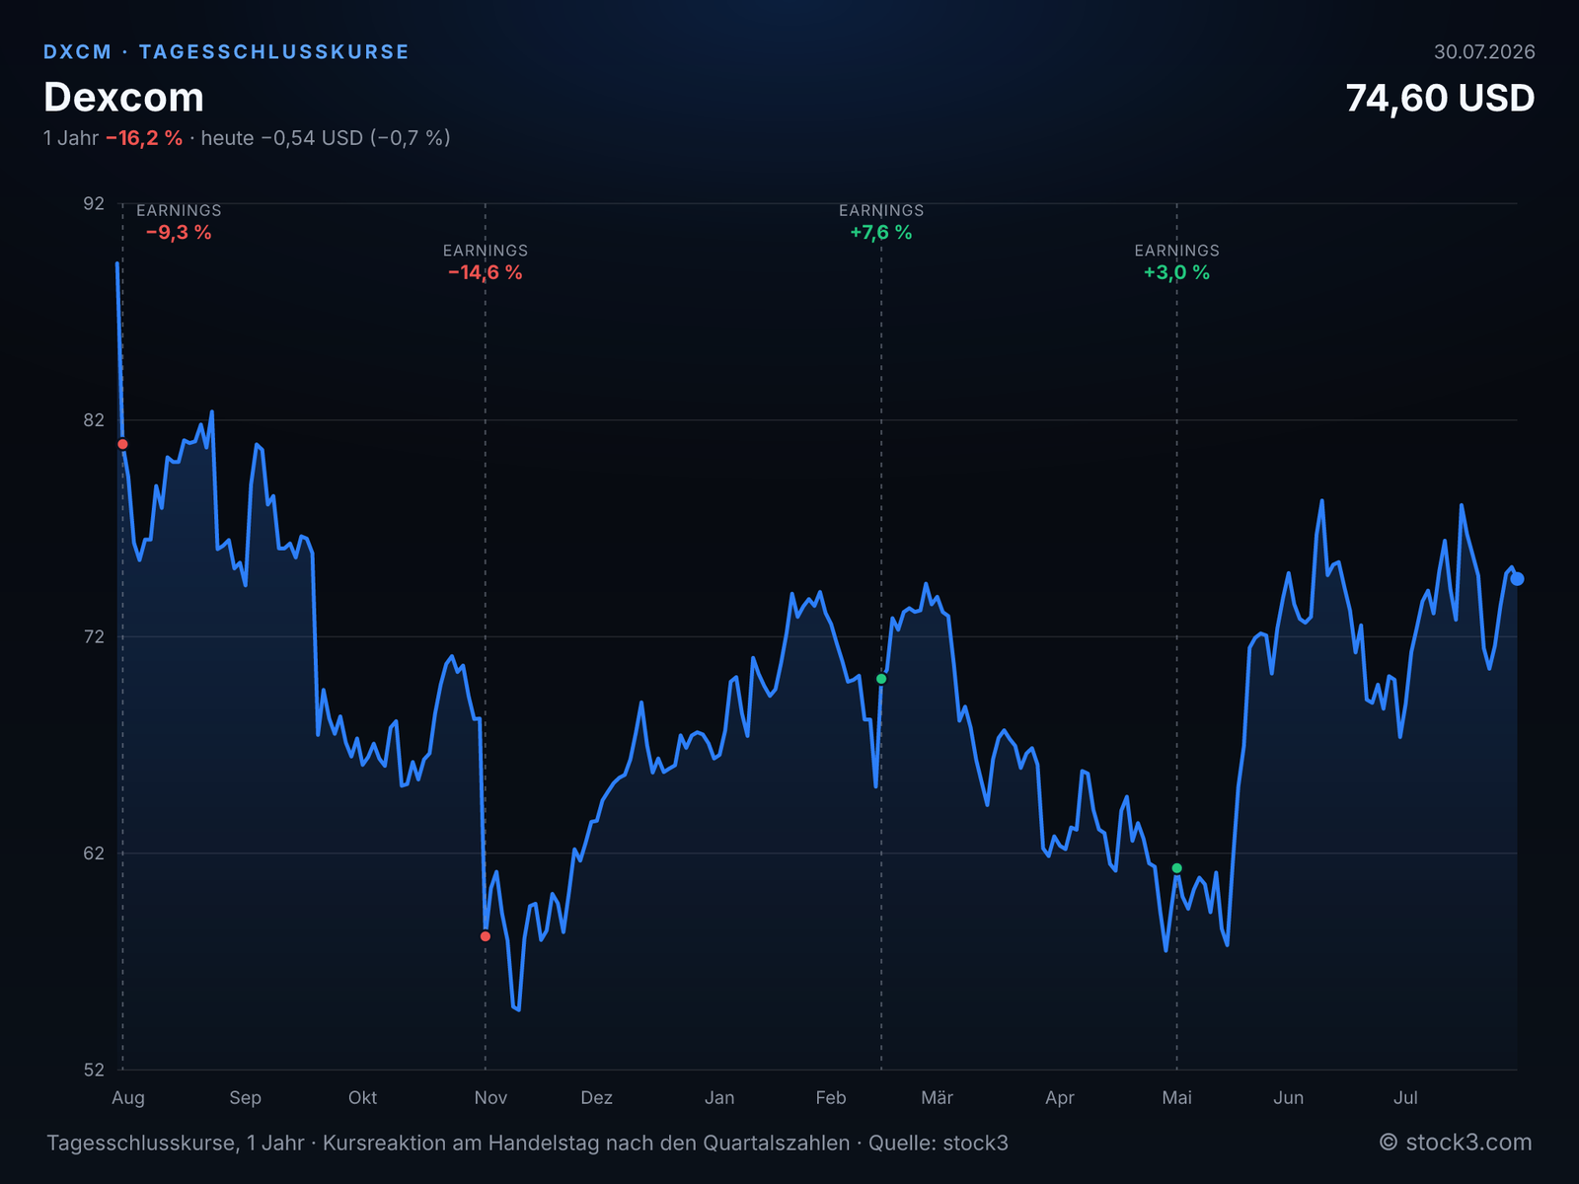
Task: Select the green earnings dot at May
Action: pos(1176,868)
